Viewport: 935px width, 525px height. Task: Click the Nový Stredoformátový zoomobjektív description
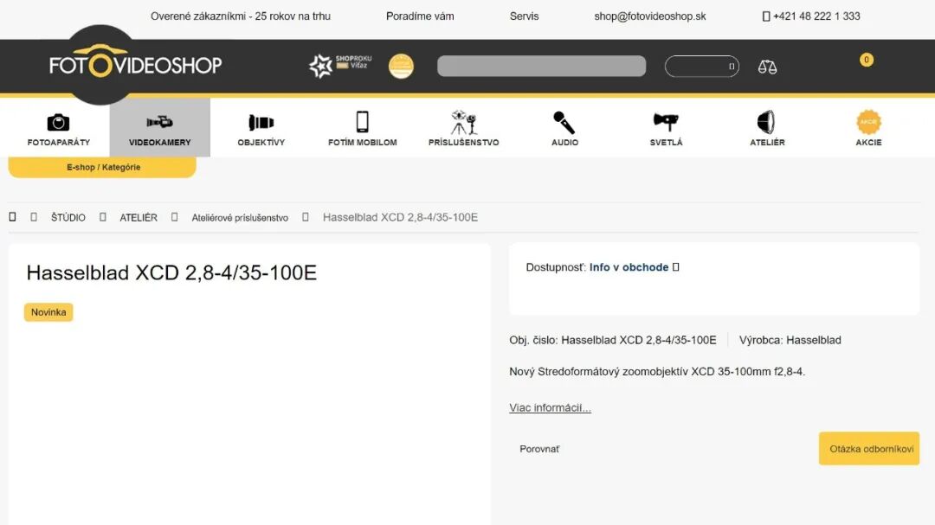[x=657, y=372]
